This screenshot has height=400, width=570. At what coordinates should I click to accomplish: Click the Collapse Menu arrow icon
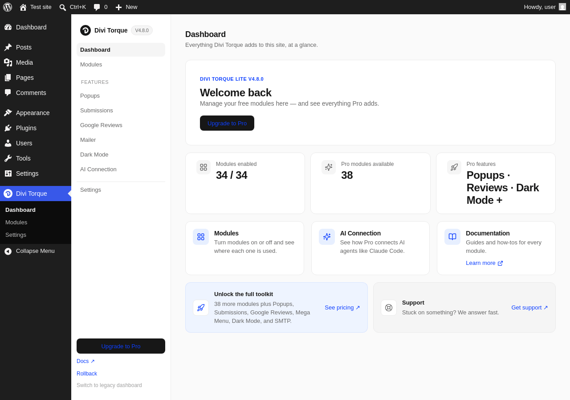point(8,252)
